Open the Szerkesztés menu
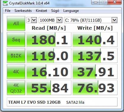The width and height of the screenshot is (124, 112). pos(23,11)
